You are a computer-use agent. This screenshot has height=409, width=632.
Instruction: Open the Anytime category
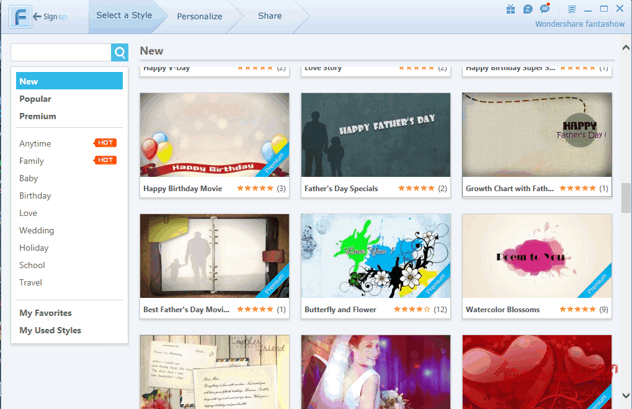(35, 143)
